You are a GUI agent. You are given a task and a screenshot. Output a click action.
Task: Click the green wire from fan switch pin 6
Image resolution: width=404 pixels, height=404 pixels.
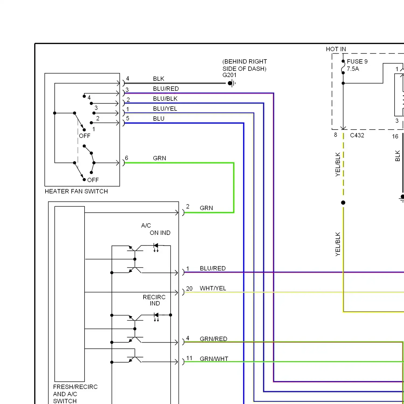coord(234,188)
